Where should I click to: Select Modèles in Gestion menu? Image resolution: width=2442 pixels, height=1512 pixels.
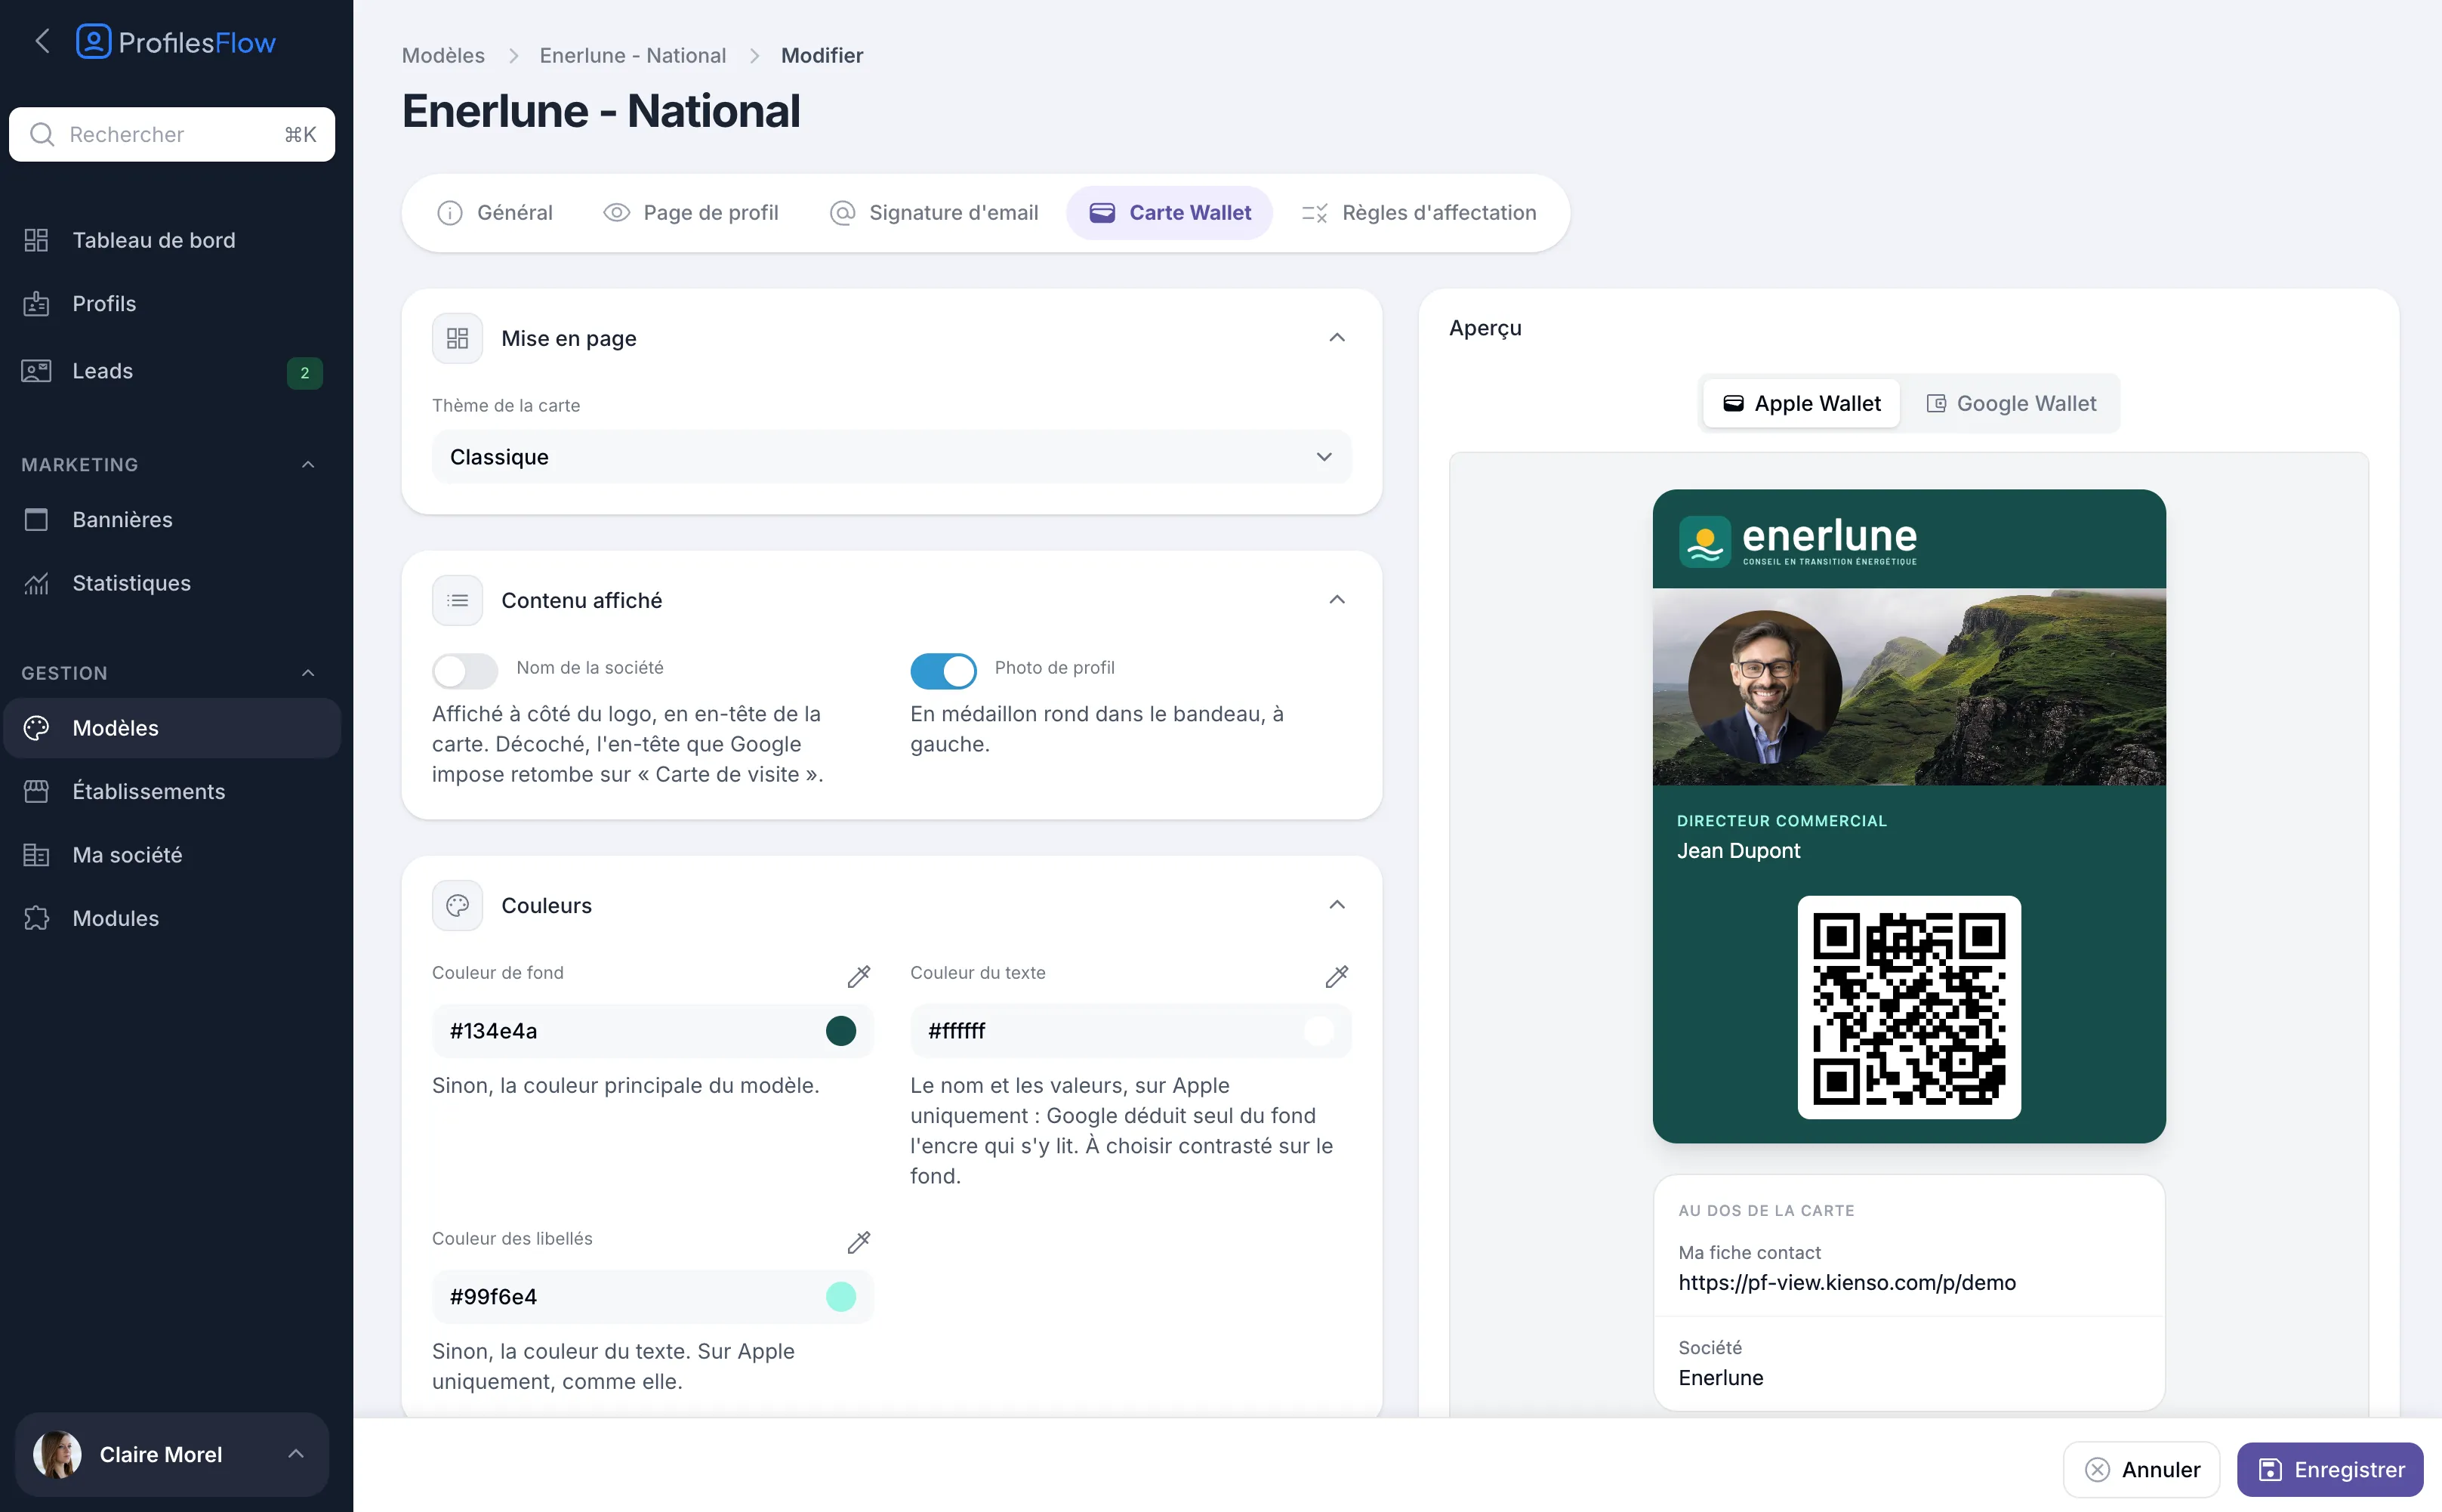[x=172, y=728]
